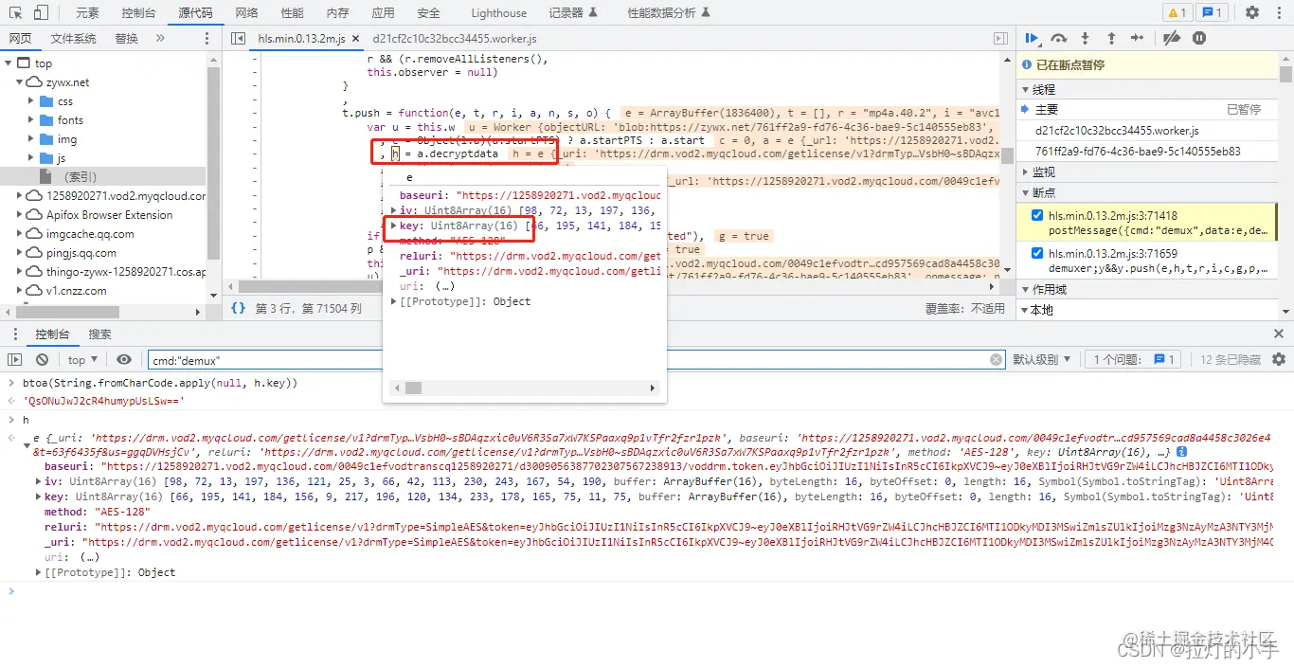The height and width of the screenshot is (668, 1294).
Task: Select the 主要 main thread
Action: (x=1147, y=110)
